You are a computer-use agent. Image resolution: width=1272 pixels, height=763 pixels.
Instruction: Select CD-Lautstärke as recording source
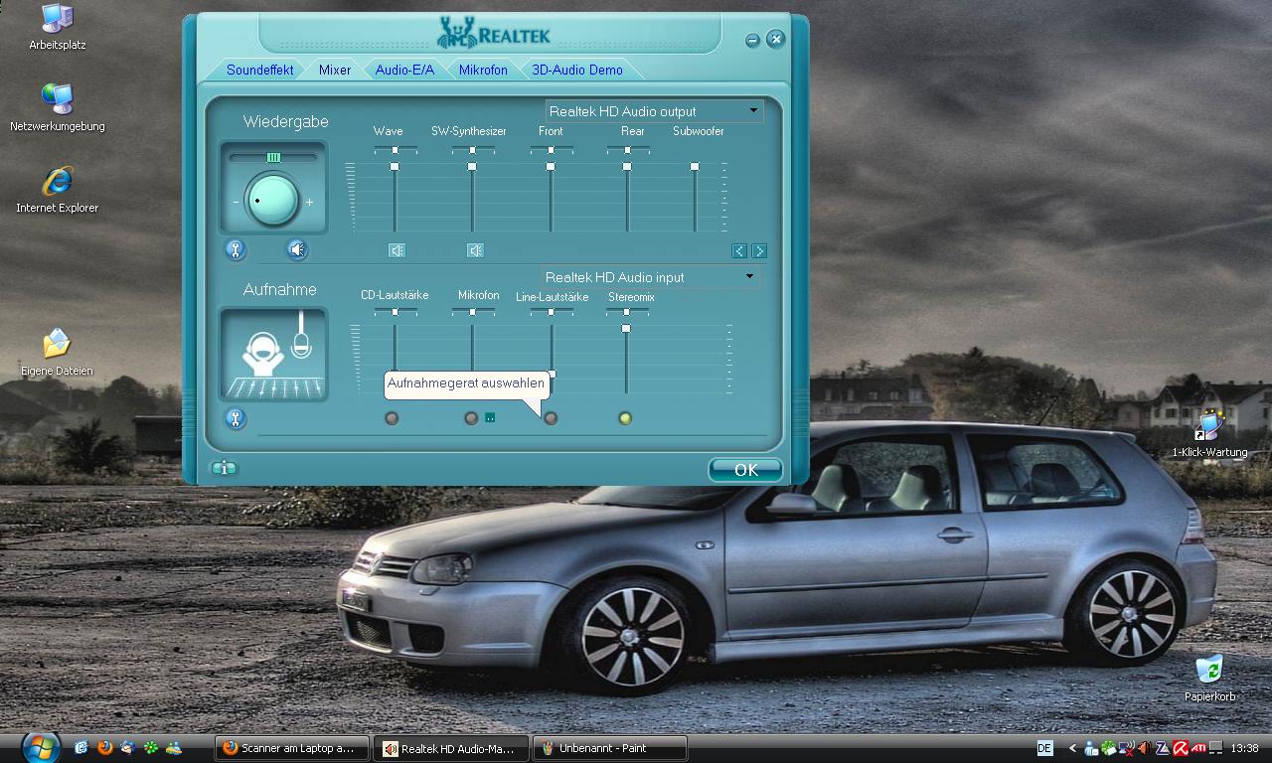[x=392, y=418]
